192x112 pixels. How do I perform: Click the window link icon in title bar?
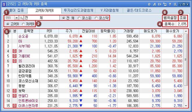tap(165, 4)
